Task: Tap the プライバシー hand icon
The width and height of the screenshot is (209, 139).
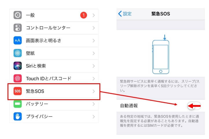Action: [x=18, y=116]
